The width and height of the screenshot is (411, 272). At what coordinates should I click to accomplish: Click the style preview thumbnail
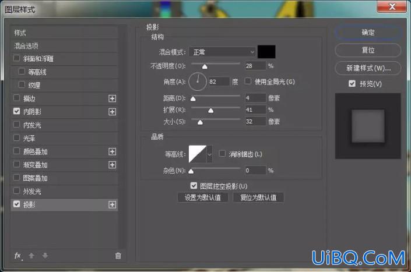368,126
